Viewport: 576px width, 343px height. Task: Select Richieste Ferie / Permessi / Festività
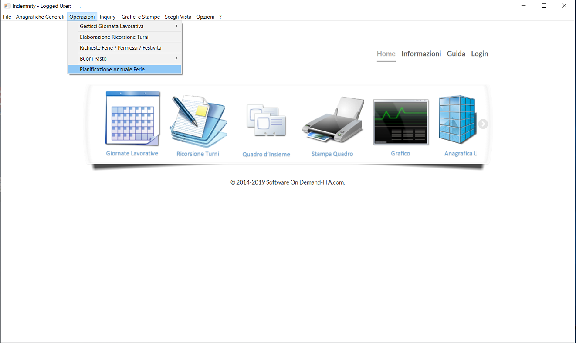pyautogui.click(x=124, y=47)
